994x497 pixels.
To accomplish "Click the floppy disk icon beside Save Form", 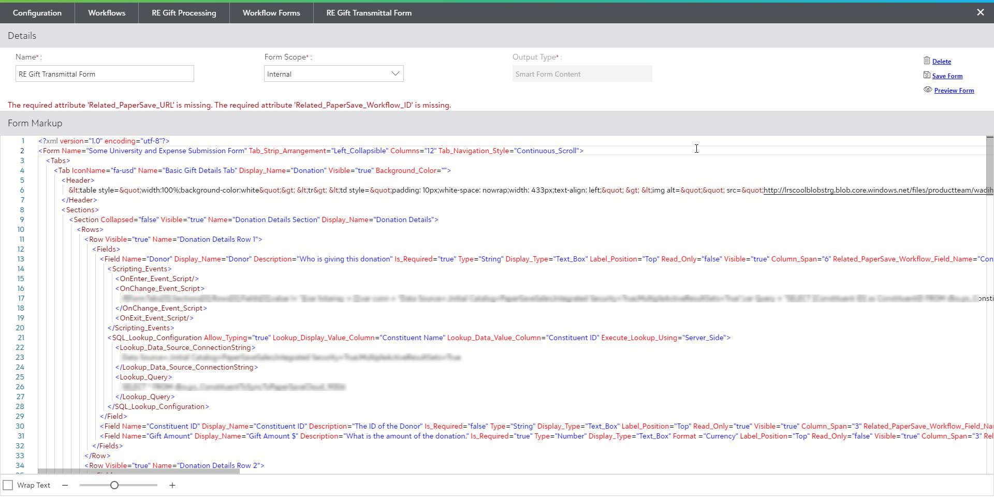I will (x=927, y=75).
